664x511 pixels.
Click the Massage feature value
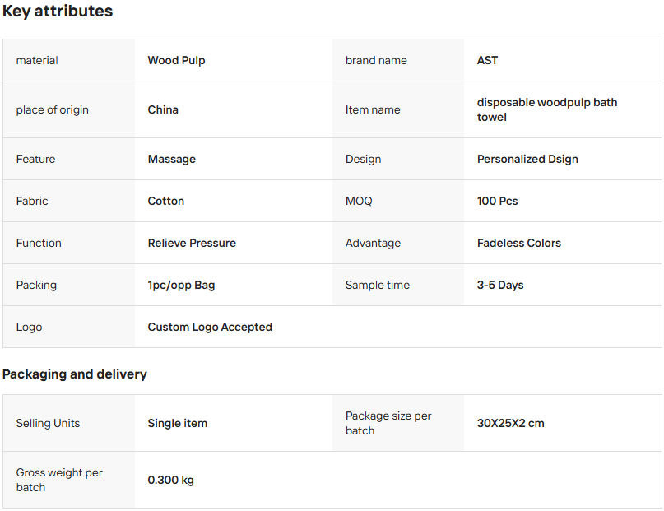pos(171,159)
